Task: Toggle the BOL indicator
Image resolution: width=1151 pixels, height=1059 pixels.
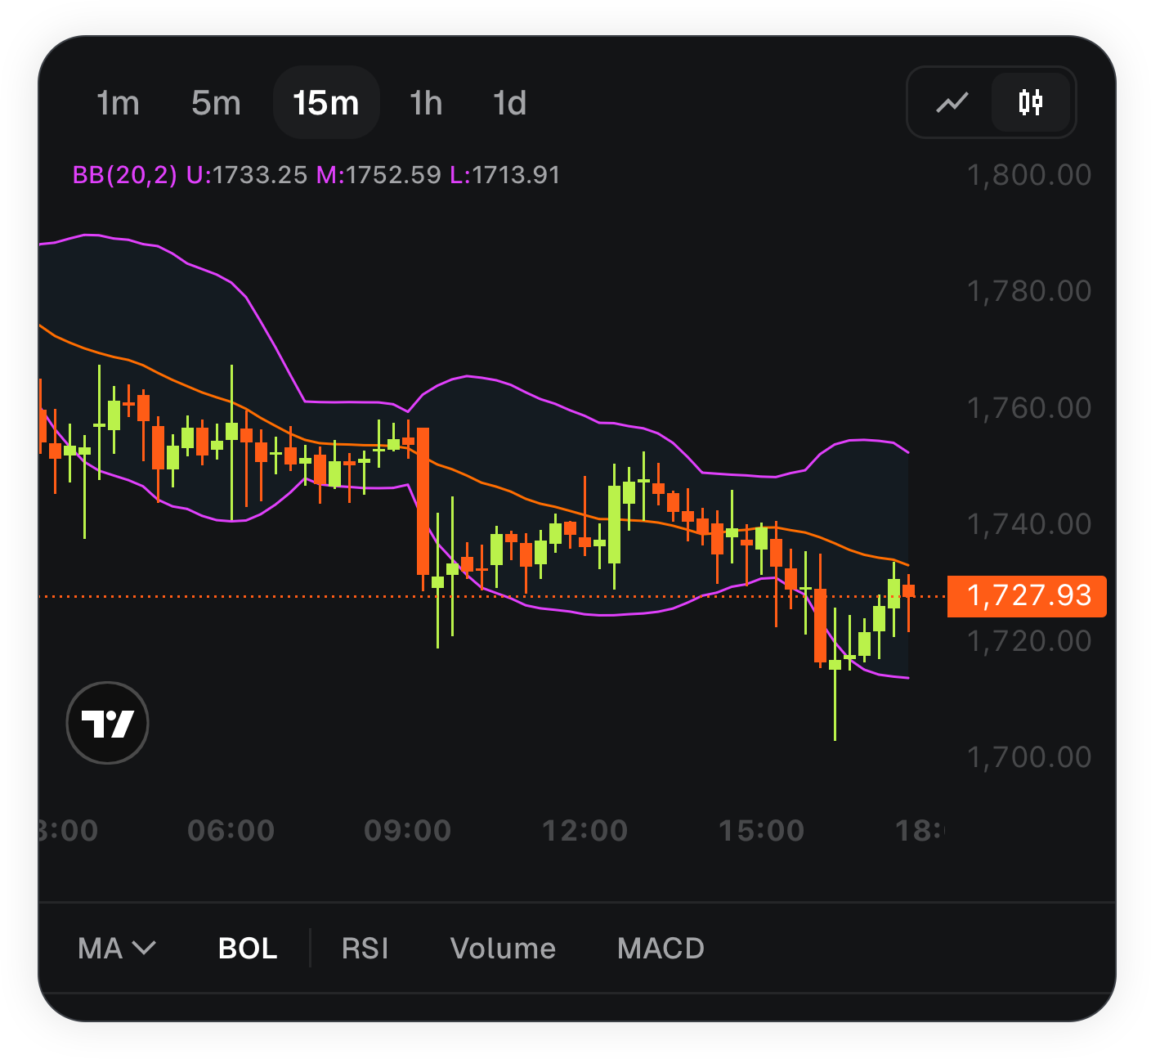Action: [x=248, y=948]
